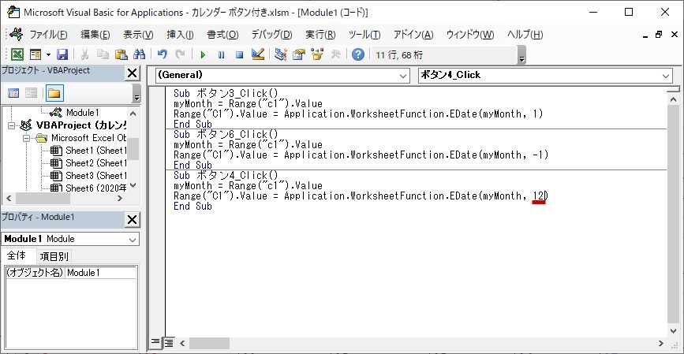Open the デバッグ(D) menu
This screenshot has width=684, height=354.
271,35
